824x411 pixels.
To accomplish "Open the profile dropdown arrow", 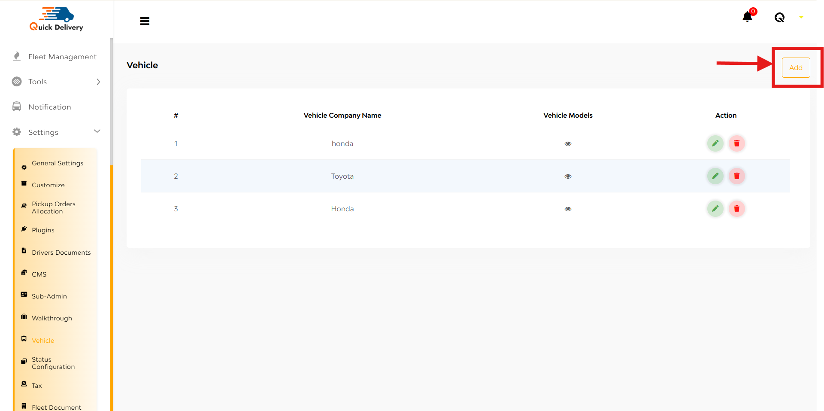I will point(801,17).
